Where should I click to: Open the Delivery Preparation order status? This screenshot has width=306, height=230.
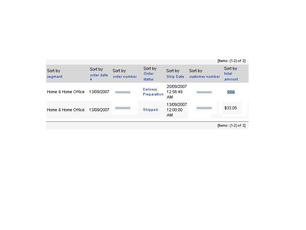[153, 92]
